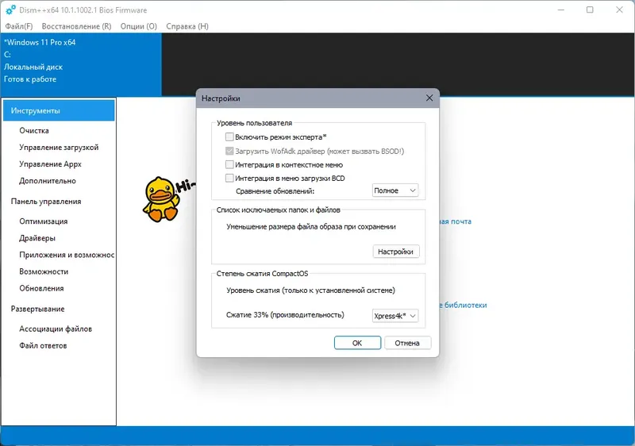Viewport: 635px width, 446px height.
Task: Open Ассоциации файлов in sidebar
Action: pyautogui.click(x=56, y=329)
